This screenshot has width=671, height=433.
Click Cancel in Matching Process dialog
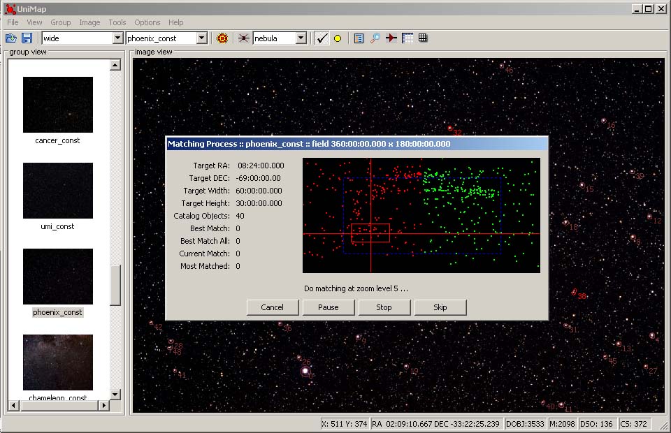272,307
